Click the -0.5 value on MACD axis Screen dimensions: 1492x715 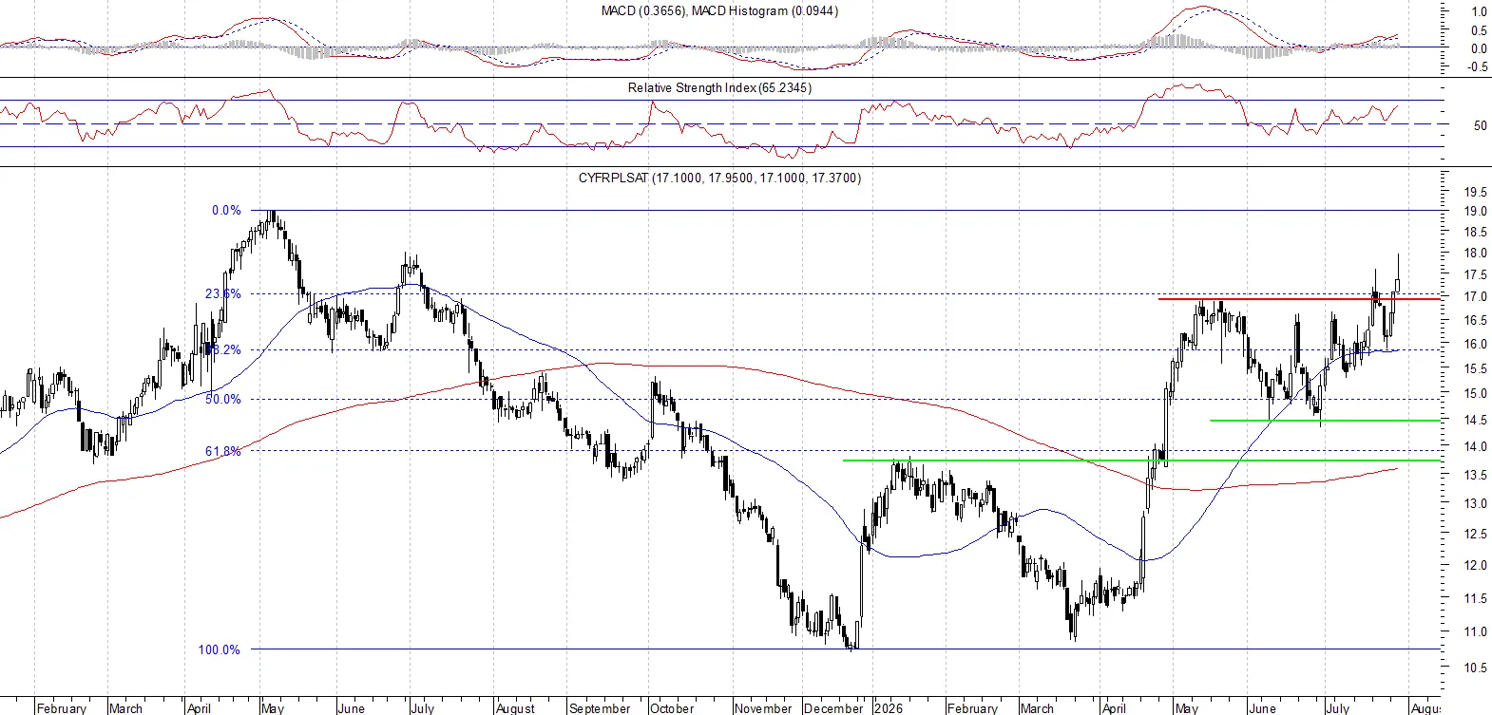pos(1478,67)
